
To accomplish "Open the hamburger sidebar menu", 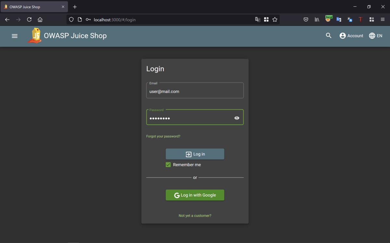I will [x=15, y=36].
